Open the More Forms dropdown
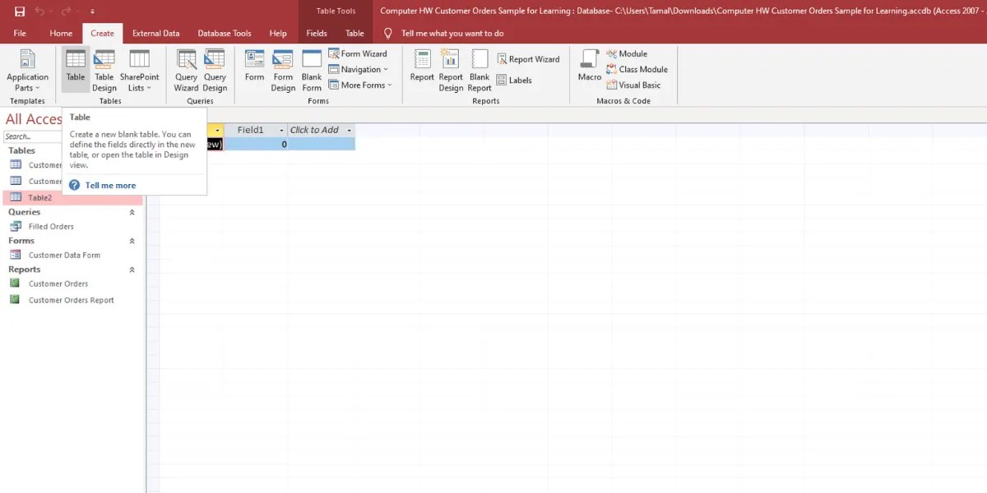This screenshot has width=987, height=493. pos(359,85)
